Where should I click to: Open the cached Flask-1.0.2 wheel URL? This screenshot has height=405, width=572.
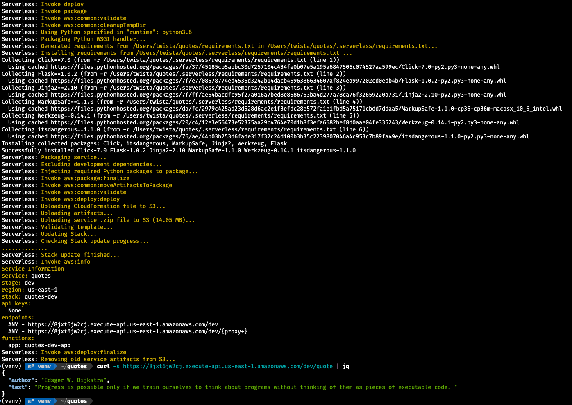pos(278,81)
